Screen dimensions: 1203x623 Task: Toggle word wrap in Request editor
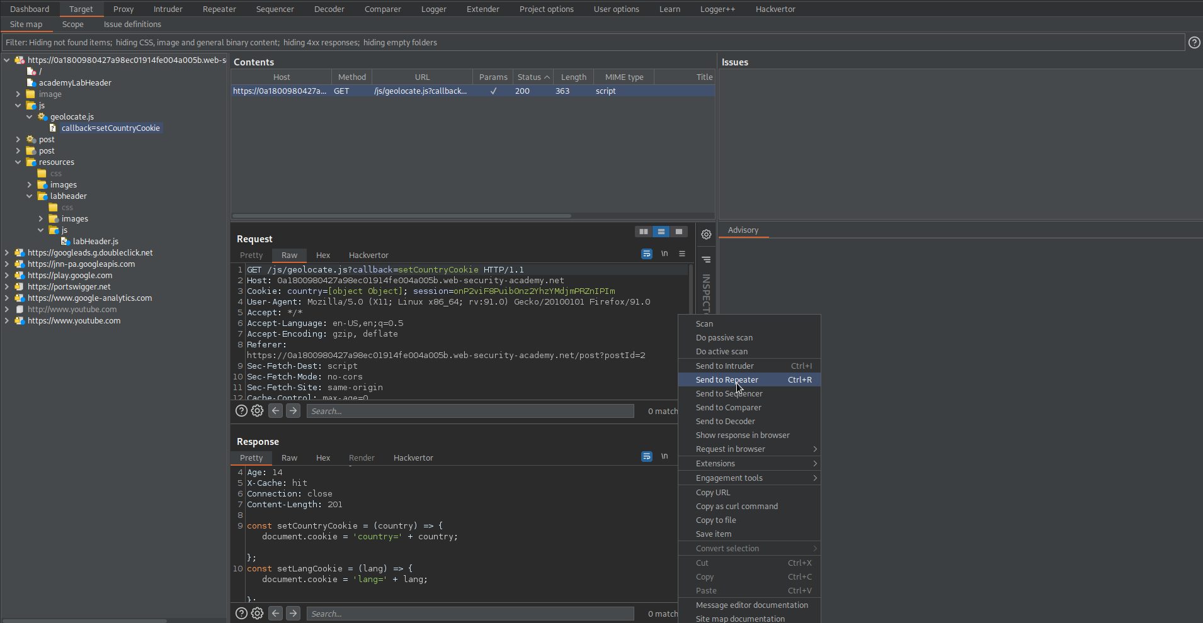pyautogui.click(x=647, y=254)
